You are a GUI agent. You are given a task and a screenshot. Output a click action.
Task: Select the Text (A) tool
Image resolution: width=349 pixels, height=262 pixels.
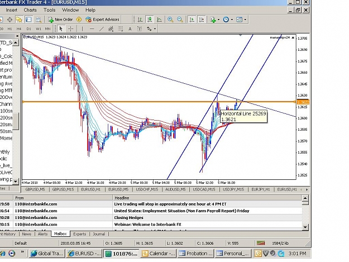tap(130, 28)
